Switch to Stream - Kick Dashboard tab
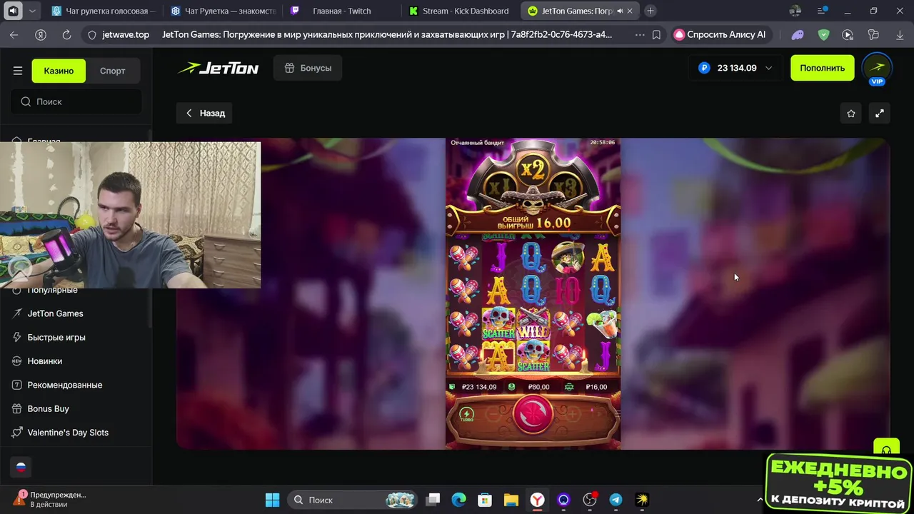Viewport: 914px width, 514px height. tap(461, 11)
